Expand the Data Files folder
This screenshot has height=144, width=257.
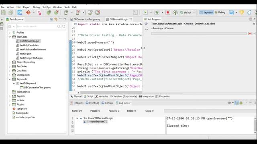pos(10,71)
